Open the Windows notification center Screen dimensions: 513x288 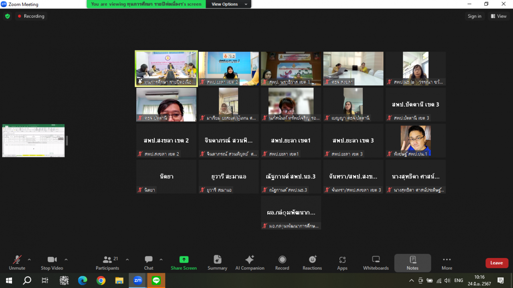click(x=501, y=280)
